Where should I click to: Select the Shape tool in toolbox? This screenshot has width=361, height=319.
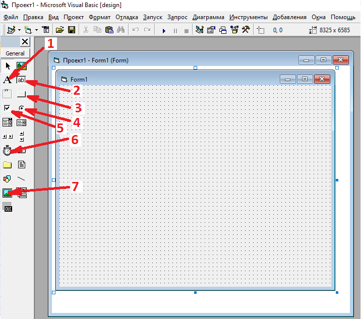pyautogui.click(x=7, y=179)
